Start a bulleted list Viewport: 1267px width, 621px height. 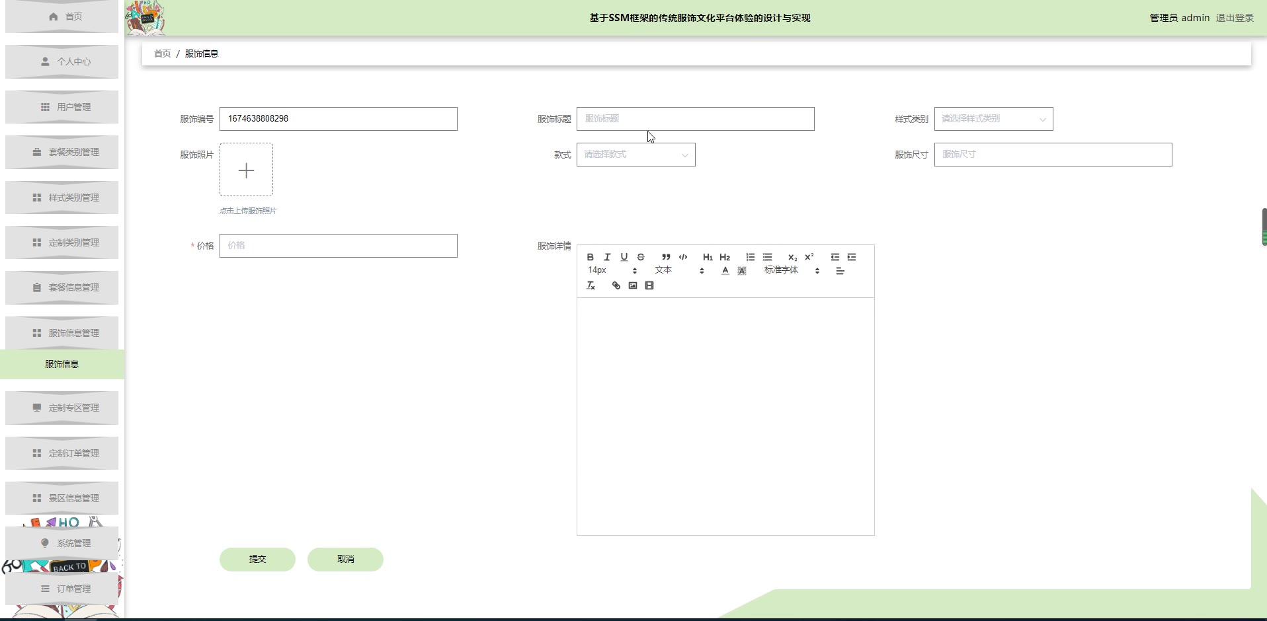[x=767, y=257]
